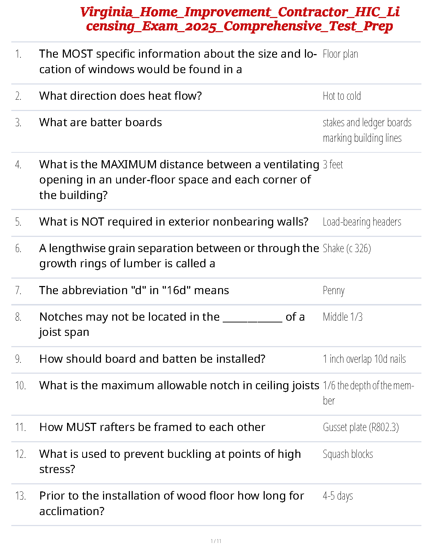Click the page number indicator 1/11

[x=216, y=541]
